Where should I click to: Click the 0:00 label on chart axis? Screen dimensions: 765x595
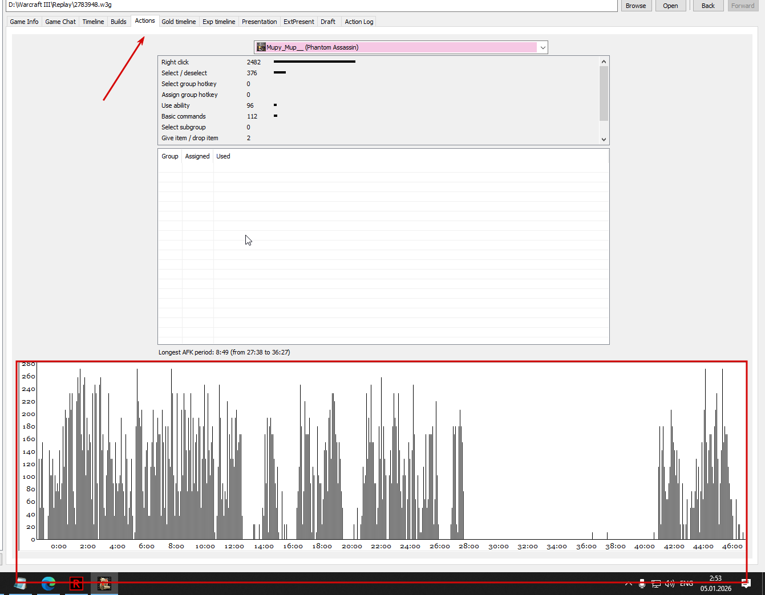click(58, 546)
